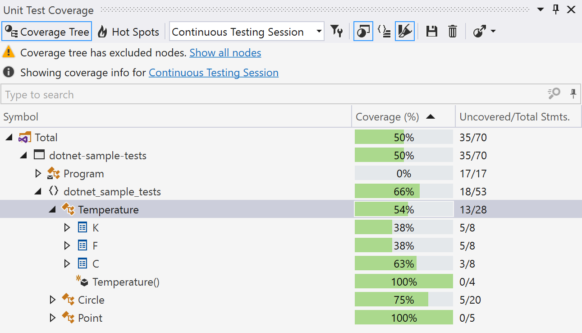Open the Hot Spots view
This screenshot has height=333, width=582.
tap(128, 31)
